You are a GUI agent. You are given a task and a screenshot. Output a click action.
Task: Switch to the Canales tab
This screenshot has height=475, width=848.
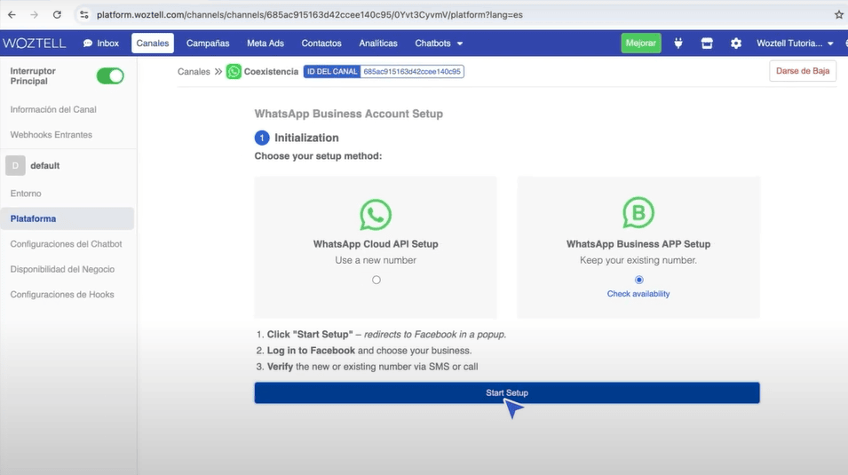(153, 44)
